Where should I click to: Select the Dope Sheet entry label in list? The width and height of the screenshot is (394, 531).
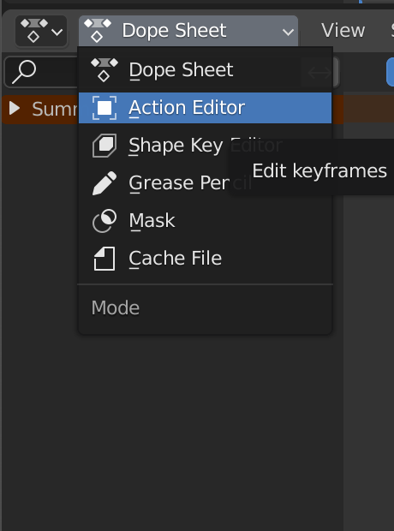[x=182, y=70]
